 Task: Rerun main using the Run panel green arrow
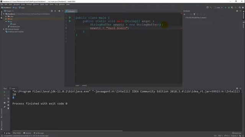[x=5, y=92]
